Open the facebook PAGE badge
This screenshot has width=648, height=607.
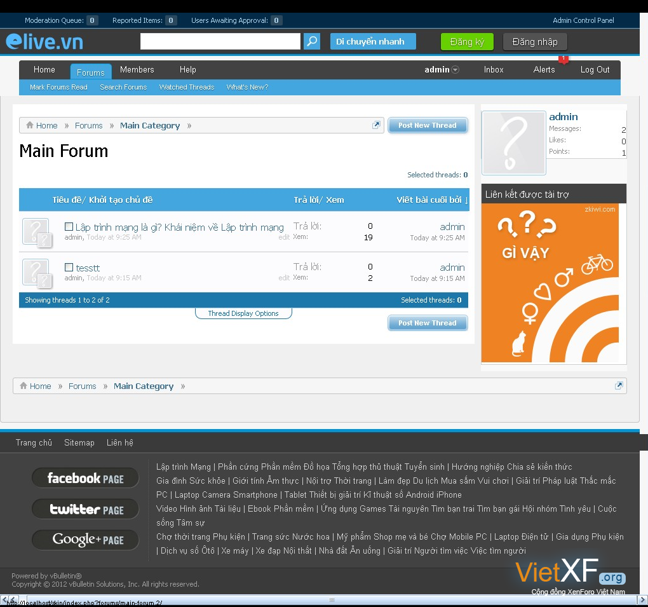click(x=85, y=478)
